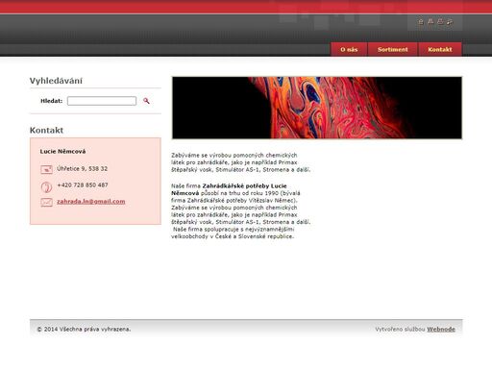This screenshot has width=492, height=369.
Task: Open the RSS feed icon in the header
Action: (450, 21)
